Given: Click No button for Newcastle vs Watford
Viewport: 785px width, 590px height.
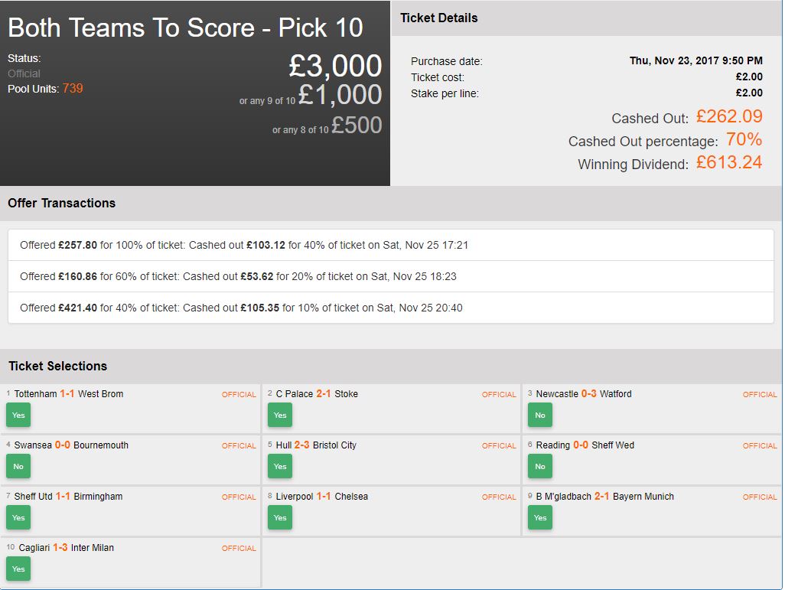Looking at the screenshot, I should [540, 416].
